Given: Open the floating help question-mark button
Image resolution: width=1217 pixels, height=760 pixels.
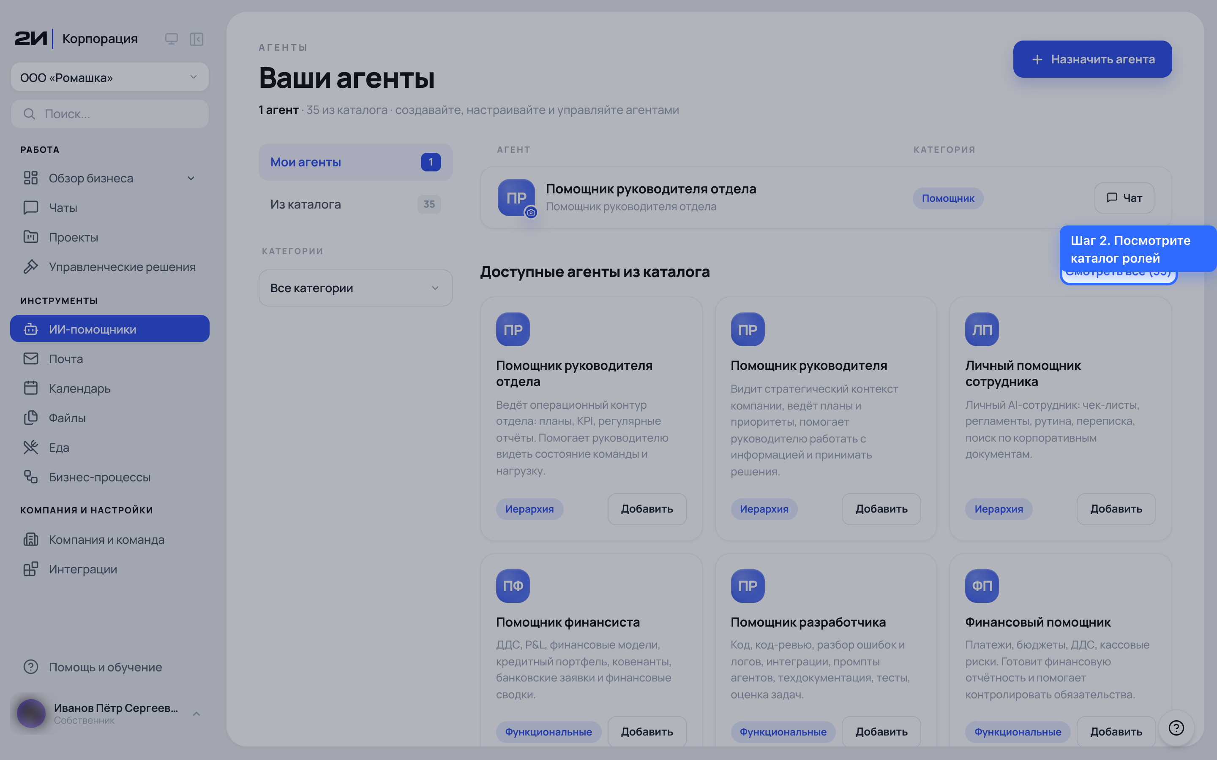Looking at the screenshot, I should coord(1176,727).
